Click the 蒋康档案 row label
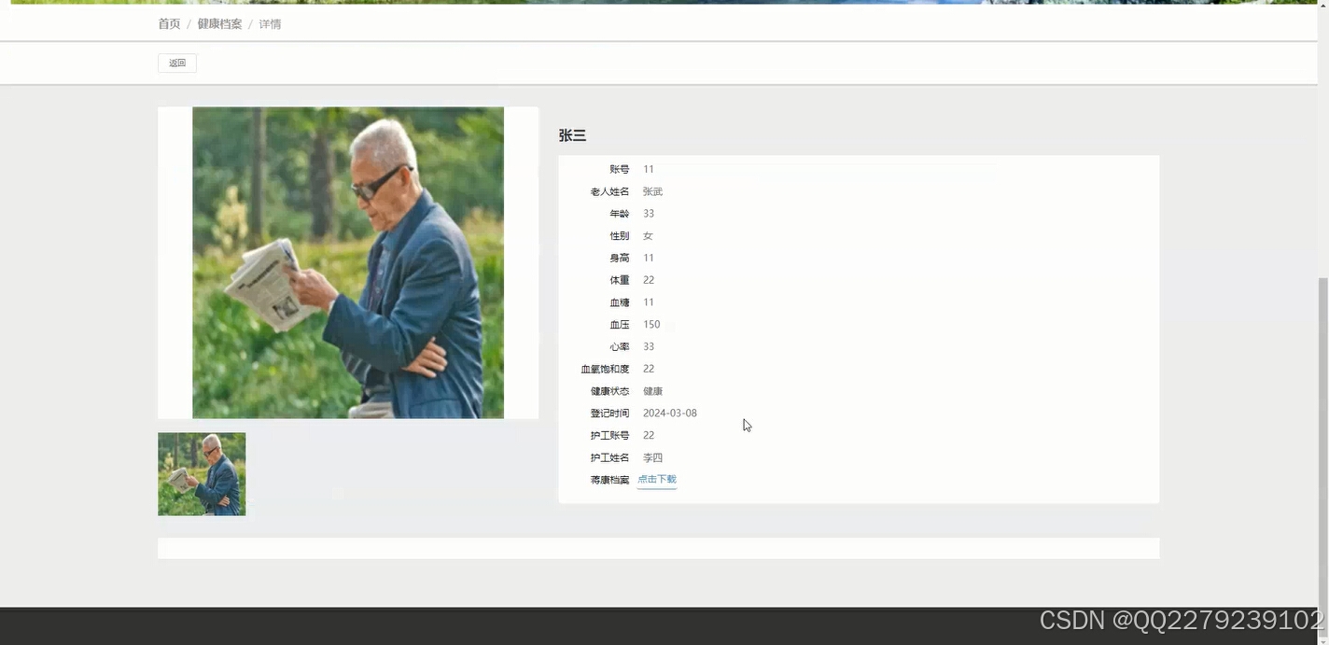Screen dimensions: 1329x645 point(609,479)
